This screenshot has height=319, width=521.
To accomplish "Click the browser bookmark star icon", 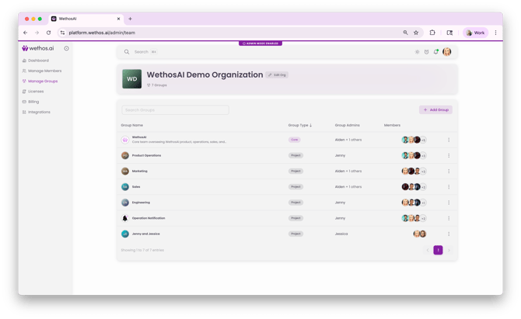I will (x=416, y=33).
